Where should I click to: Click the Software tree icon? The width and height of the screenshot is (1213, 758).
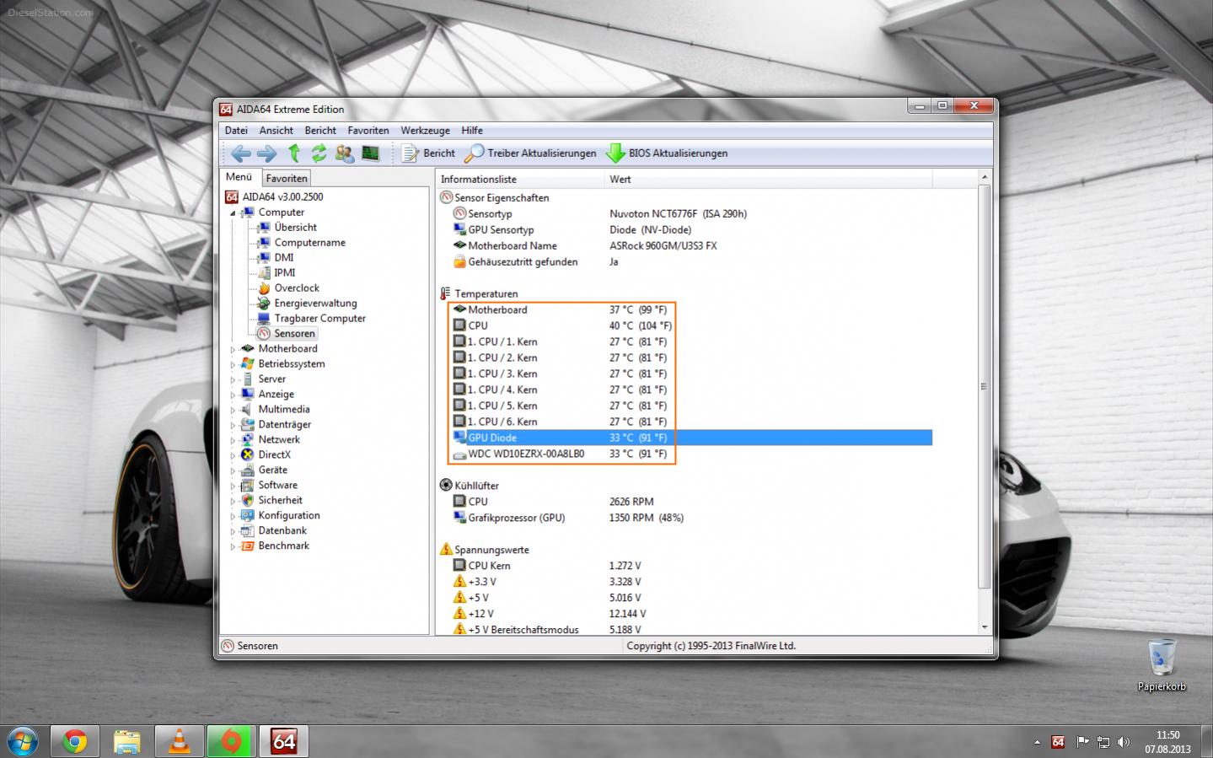(248, 486)
